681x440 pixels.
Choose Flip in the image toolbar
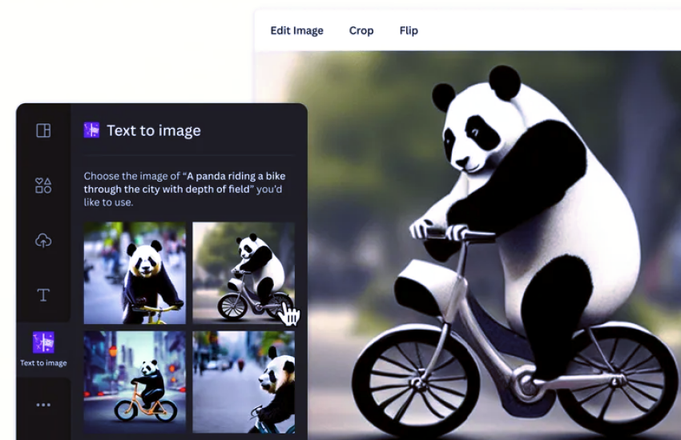(x=409, y=30)
